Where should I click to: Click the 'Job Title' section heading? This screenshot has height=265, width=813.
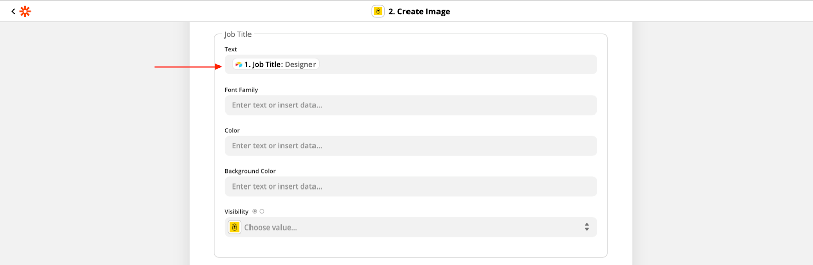[238, 34]
